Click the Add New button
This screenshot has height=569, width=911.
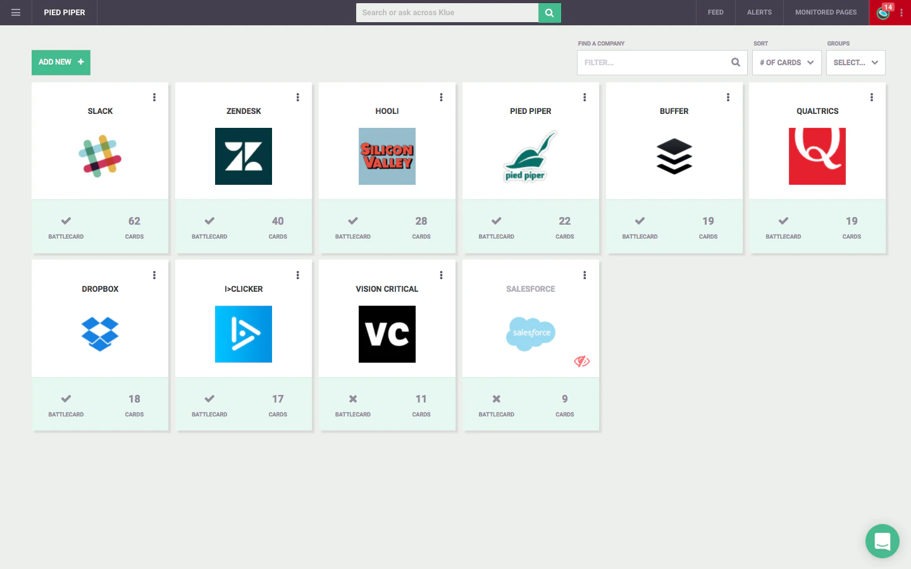tap(61, 62)
